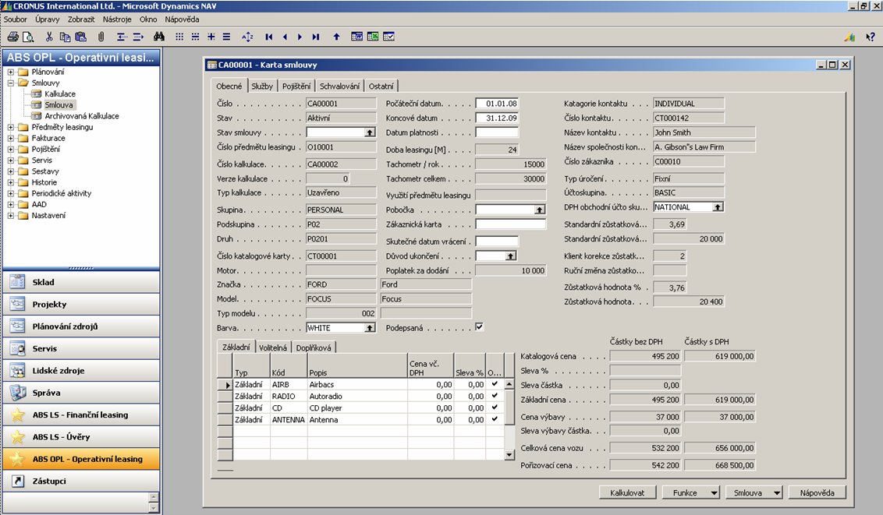883x515 pixels.
Task: Open the DPH obchodní účto skupina NATIONAL lookup
Action: click(x=718, y=207)
